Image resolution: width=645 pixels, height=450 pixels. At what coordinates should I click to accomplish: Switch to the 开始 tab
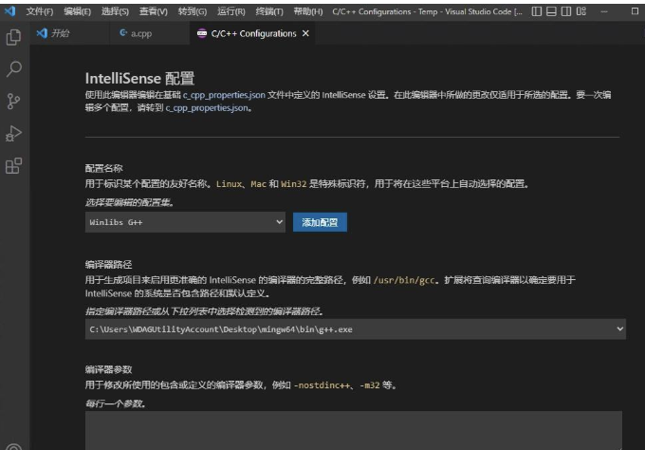[69, 33]
